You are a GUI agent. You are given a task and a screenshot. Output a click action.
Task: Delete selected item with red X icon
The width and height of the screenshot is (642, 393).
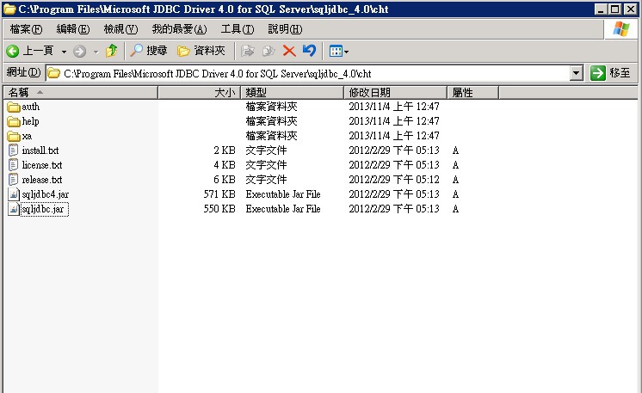click(289, 51)
